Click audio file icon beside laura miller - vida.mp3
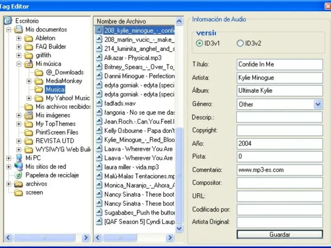 (x=99, y=167)
